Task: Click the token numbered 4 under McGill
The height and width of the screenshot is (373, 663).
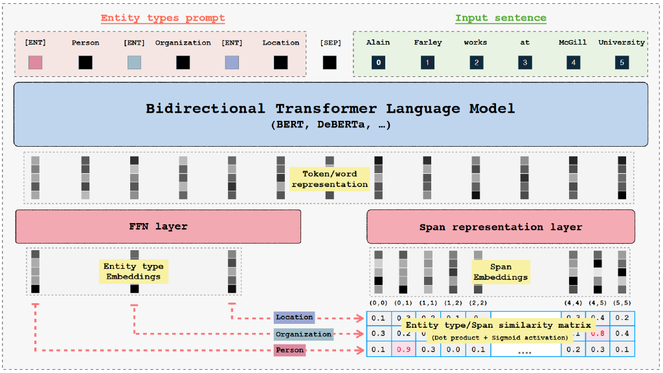Action: click(572, 63)
